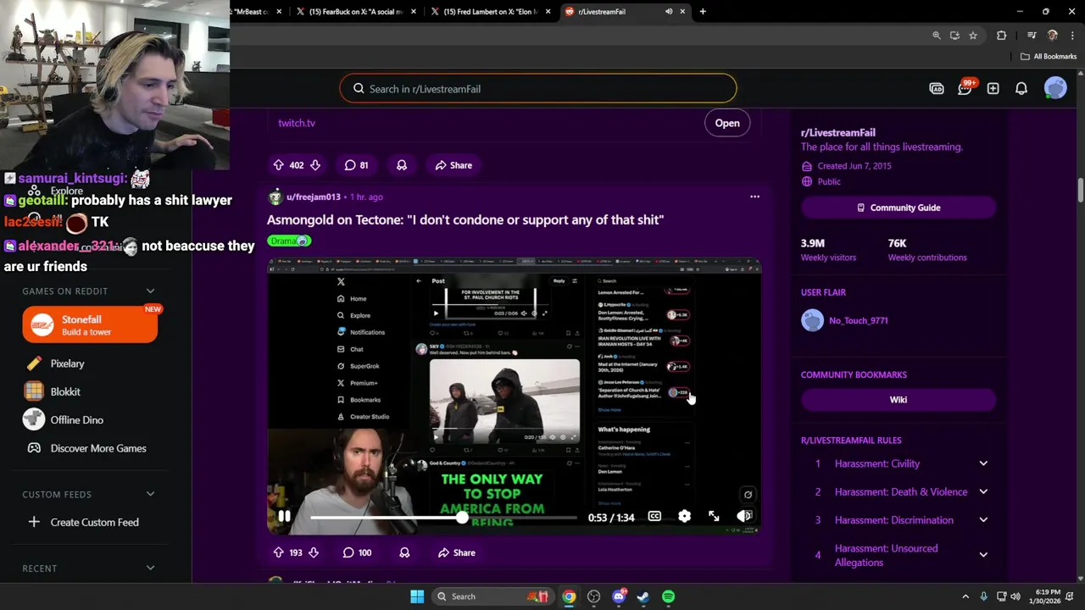
Task: Downvote the twitch.tv post with 402 votes
Action: pyautogui.click(x=315, y=165)
